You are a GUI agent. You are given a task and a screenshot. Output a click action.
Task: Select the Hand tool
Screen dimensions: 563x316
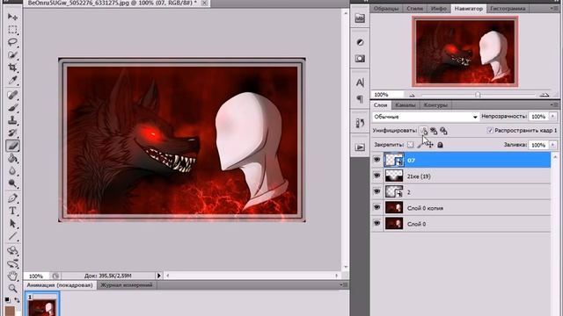point(12,276)
